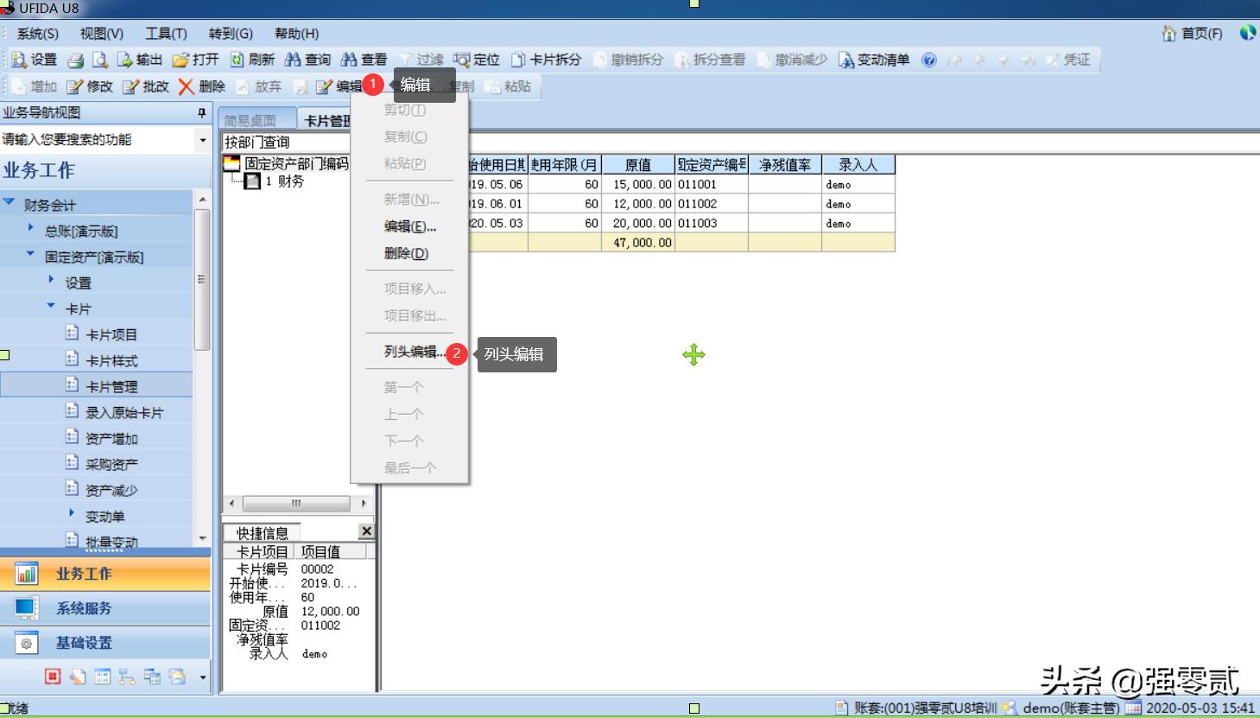Refresh the card list with 刷新 icon
This screenshot has width=1260, height=718.
pos(253,60)
